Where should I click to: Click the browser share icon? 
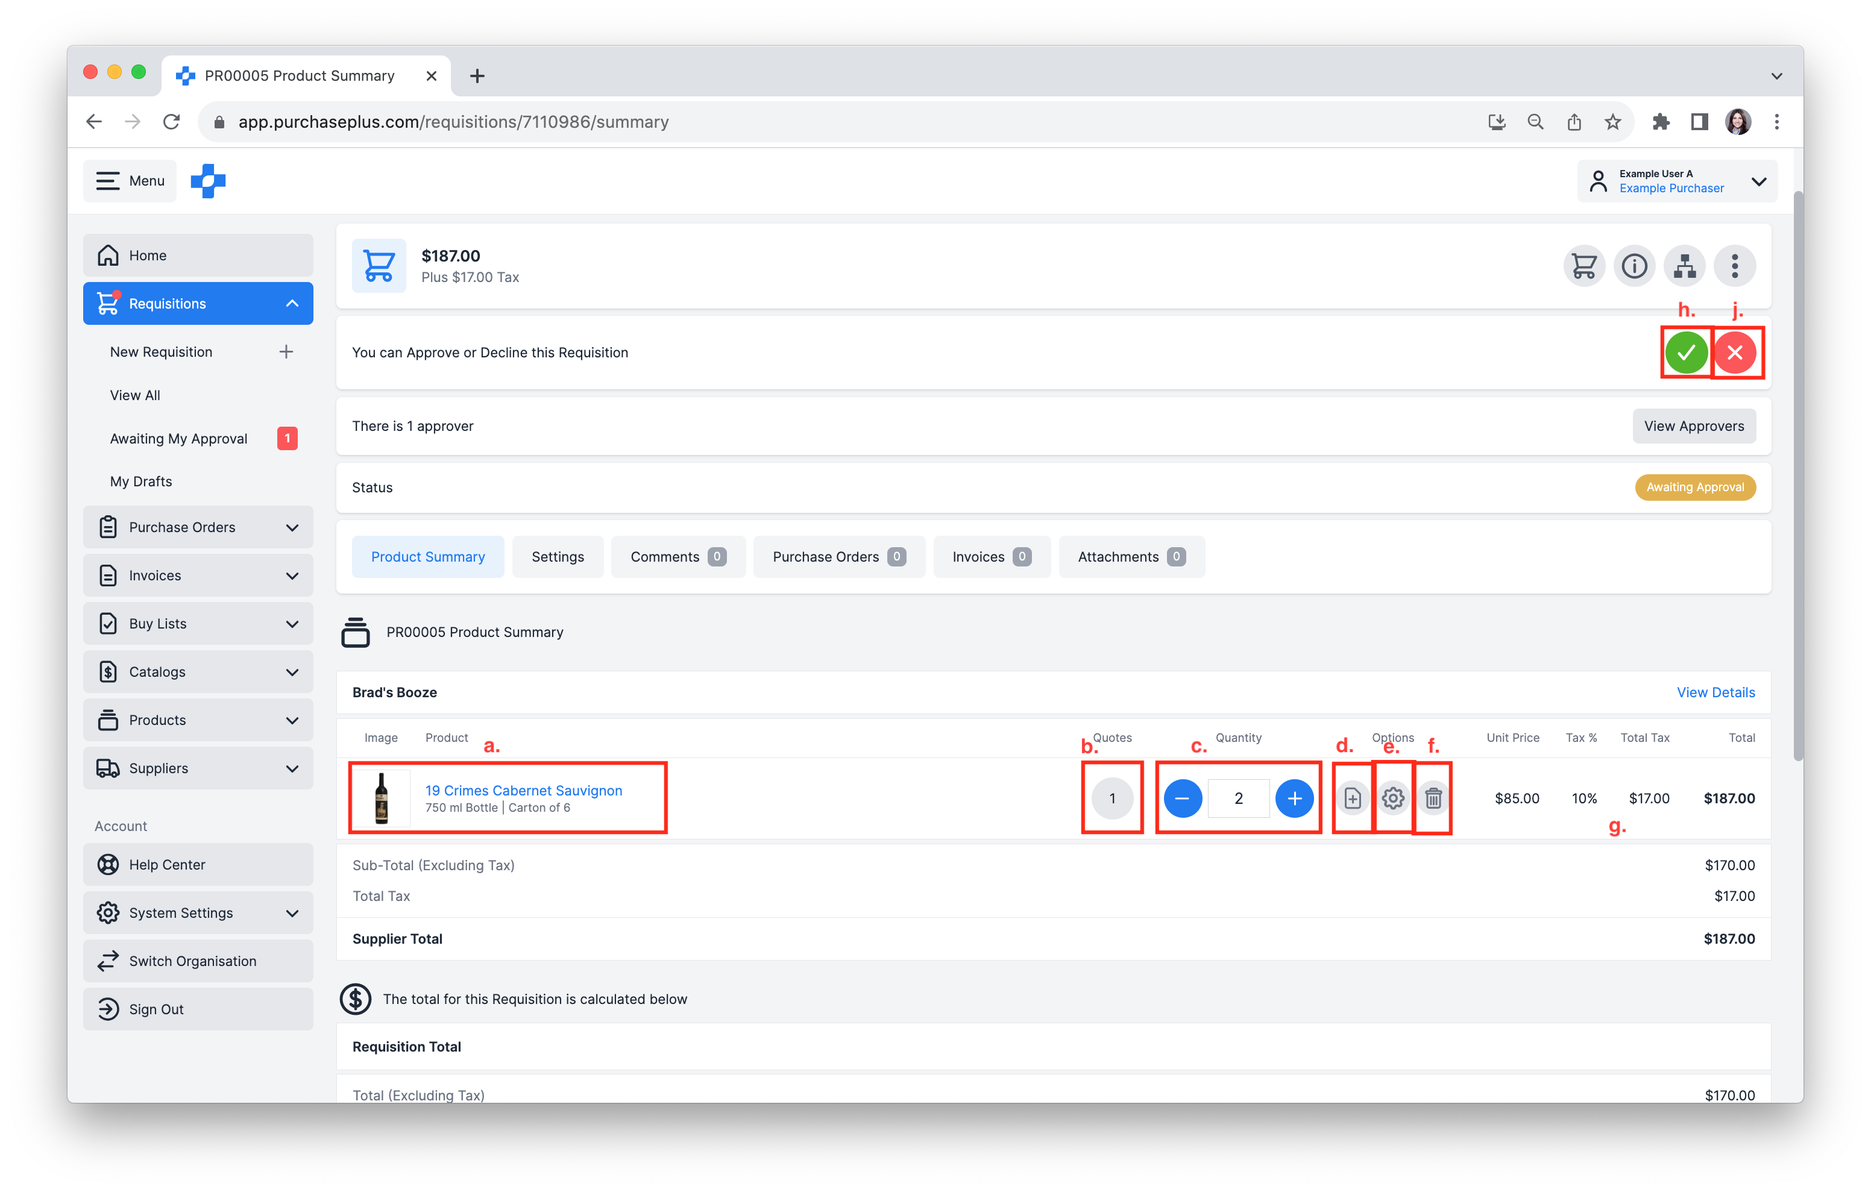1573,122
